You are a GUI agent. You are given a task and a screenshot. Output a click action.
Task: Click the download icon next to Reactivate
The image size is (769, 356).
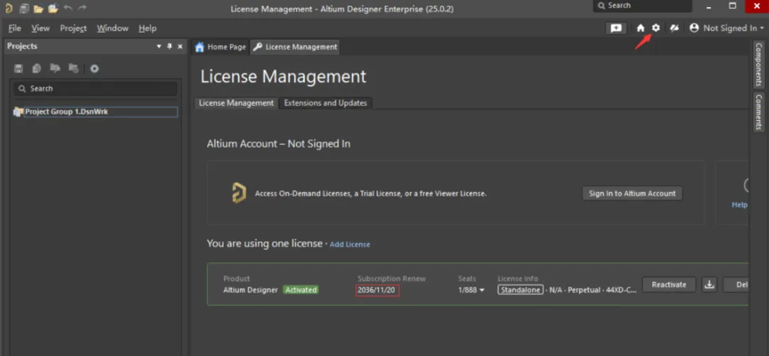(709, 284)
